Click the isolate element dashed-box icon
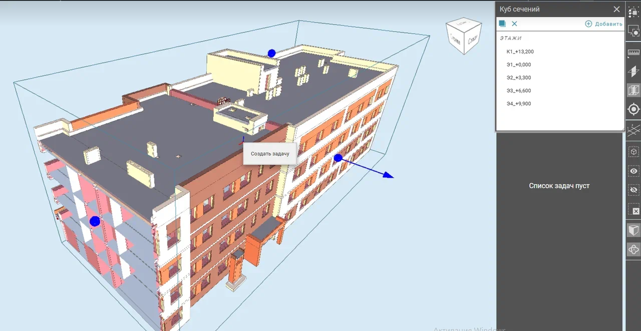The height and width of the screenshot is (331, 641). 633,152
